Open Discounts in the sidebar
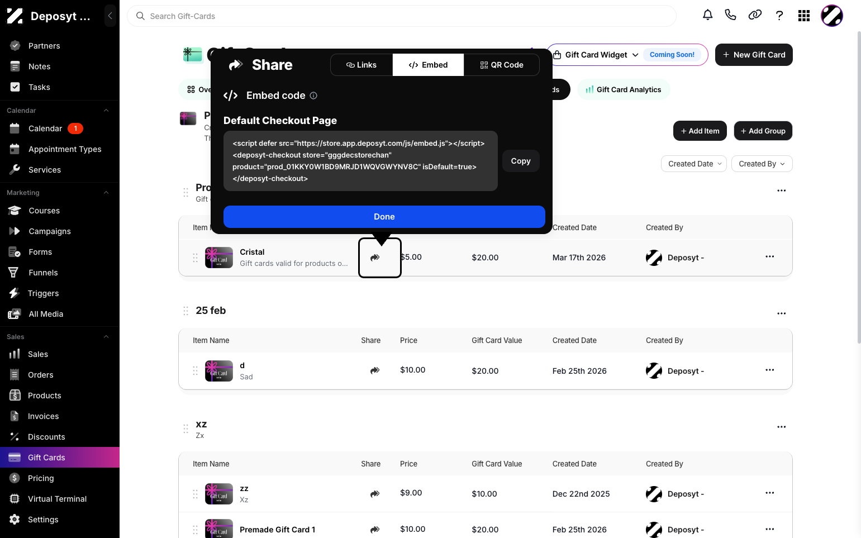861x538 pixels. [x=60, y=437]
